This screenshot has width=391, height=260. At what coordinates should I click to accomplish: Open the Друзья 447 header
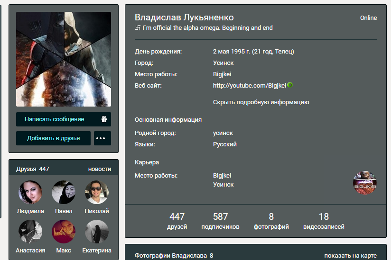click(x=33, y=169)
